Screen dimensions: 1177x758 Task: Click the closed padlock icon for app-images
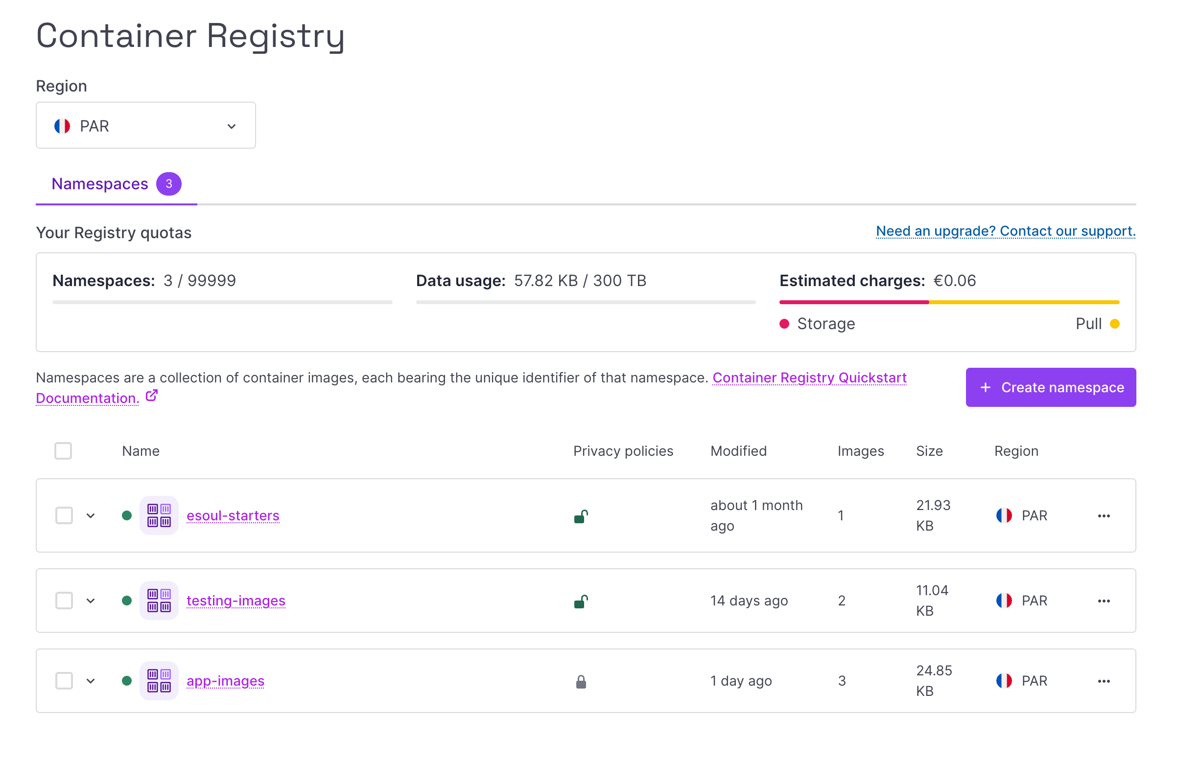[580, 680]
